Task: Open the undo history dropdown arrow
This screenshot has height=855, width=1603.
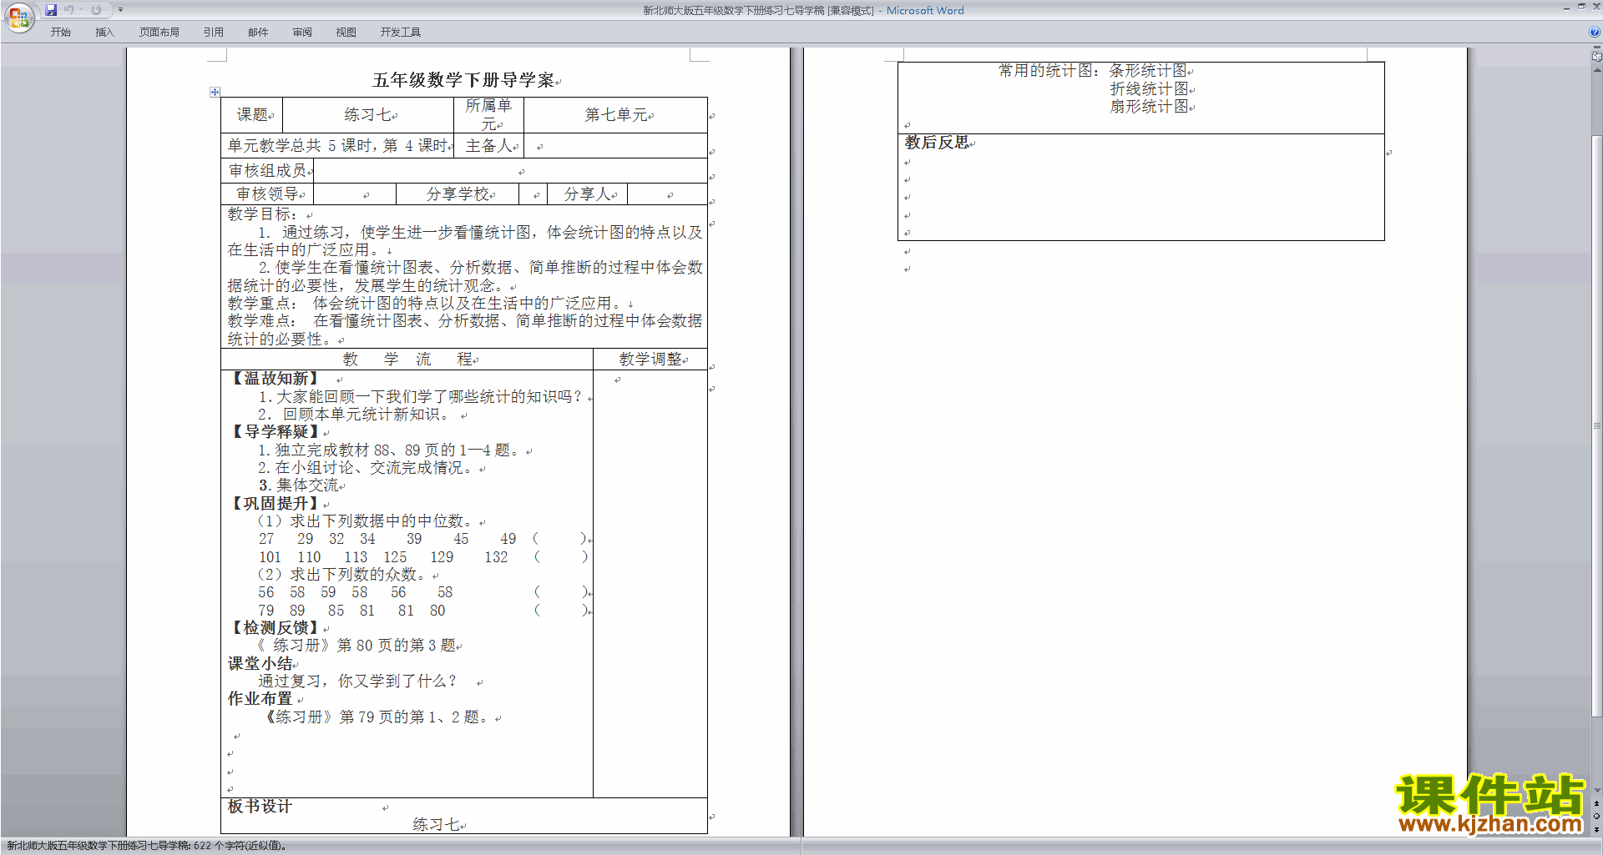Action: point(81,10)
